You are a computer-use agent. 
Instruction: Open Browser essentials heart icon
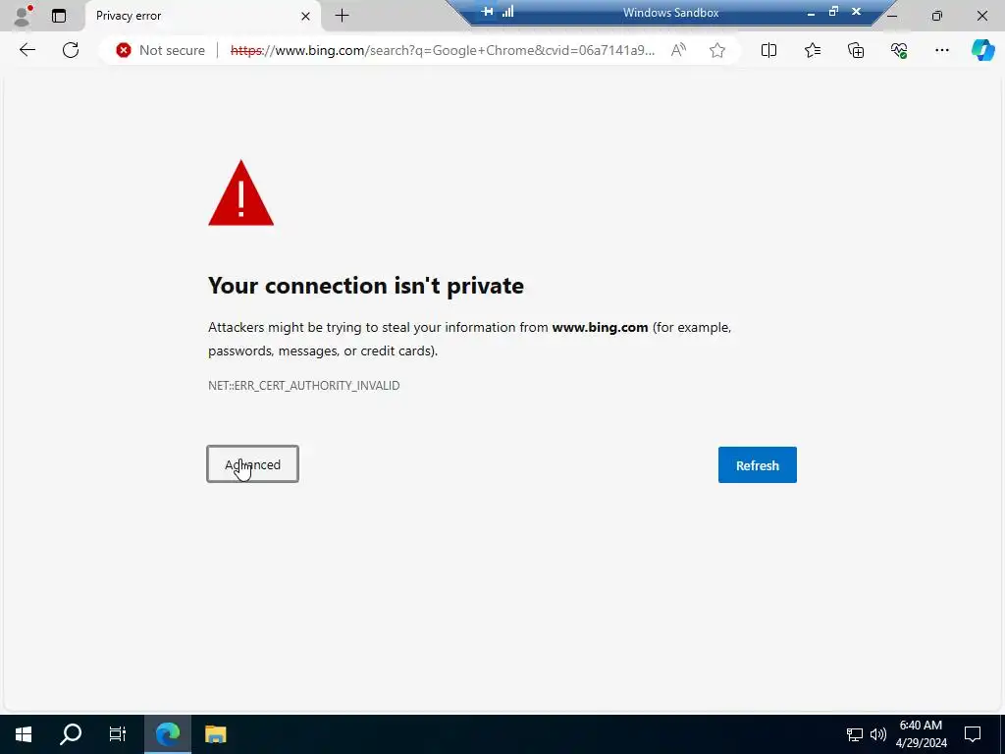click(x=899, y=50)
